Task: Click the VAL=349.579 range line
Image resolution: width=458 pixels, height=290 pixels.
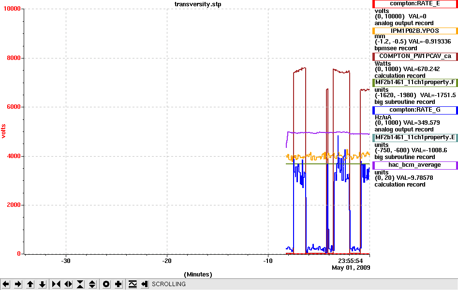Action: [407, 123]
